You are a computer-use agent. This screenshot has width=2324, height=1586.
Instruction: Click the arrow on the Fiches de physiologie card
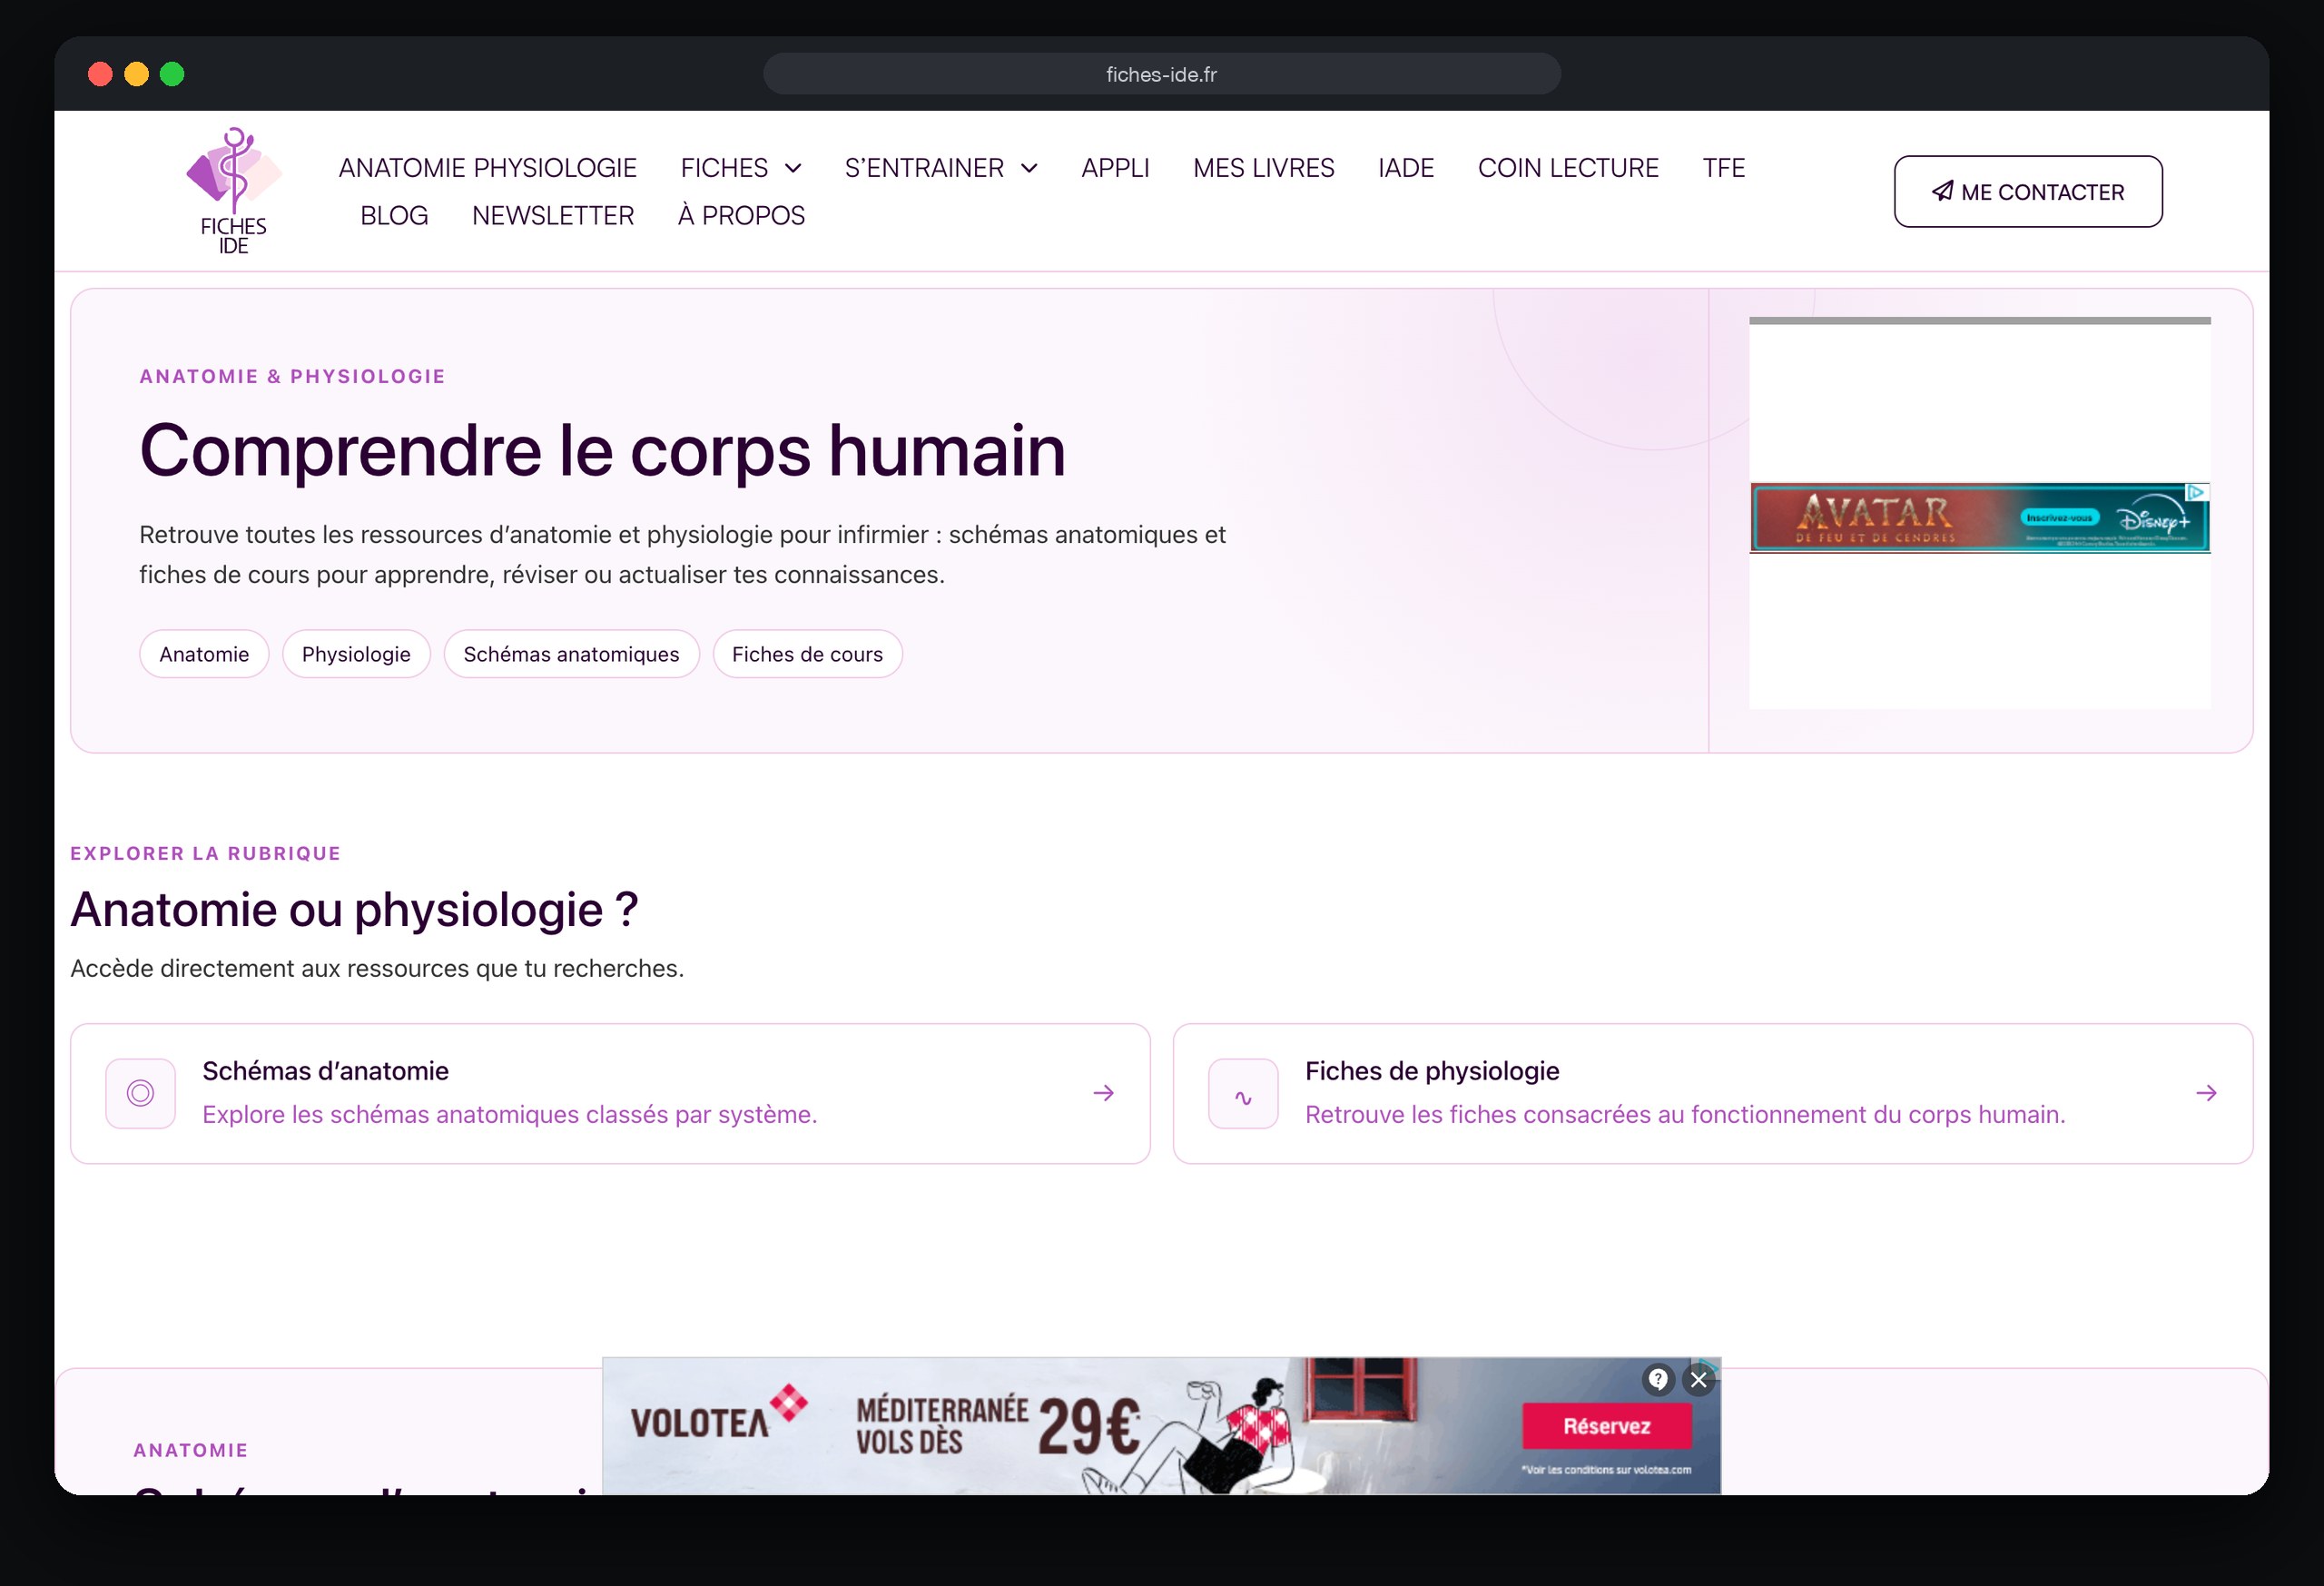2206,1093
